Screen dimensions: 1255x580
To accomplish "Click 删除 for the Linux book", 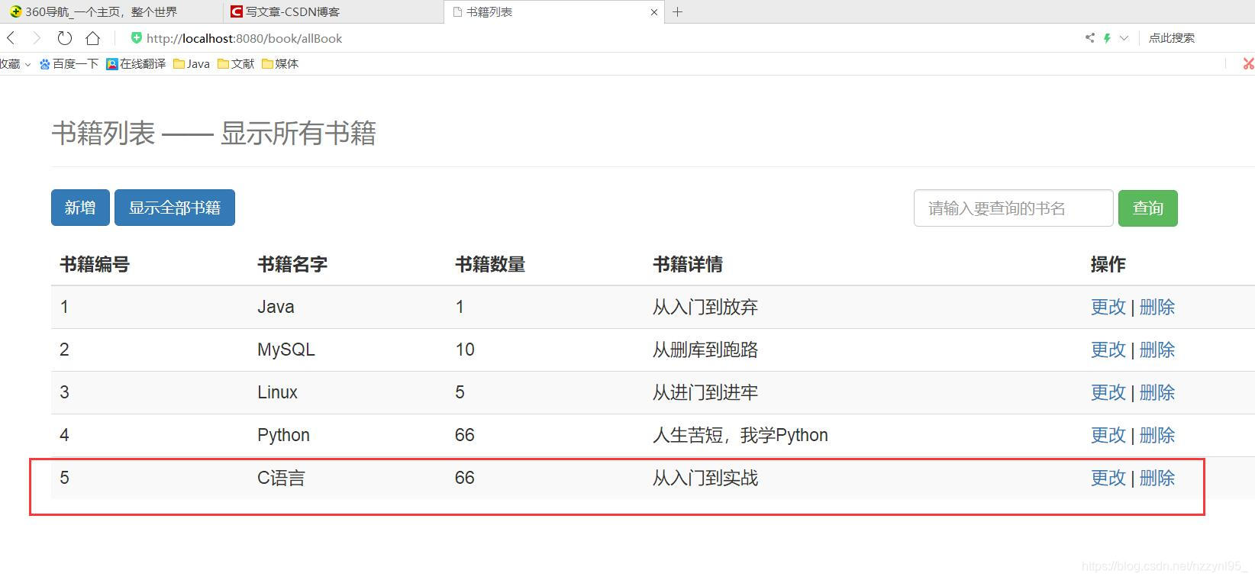I will [1157, 392].
